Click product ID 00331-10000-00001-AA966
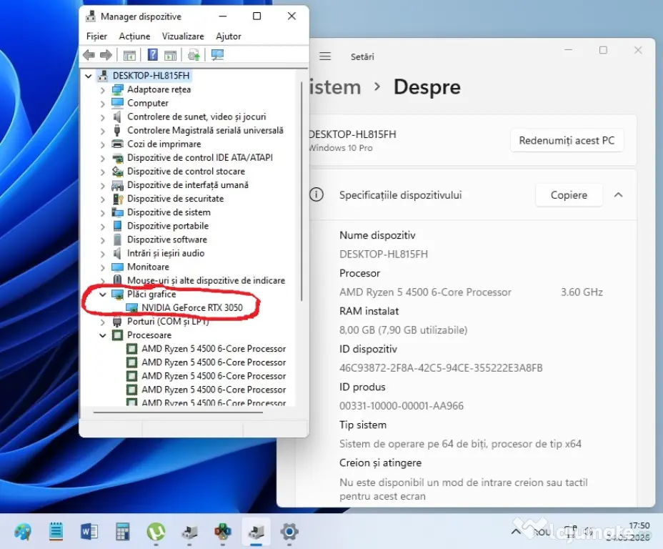The image size is (663, 549). (x=402, y=405)
